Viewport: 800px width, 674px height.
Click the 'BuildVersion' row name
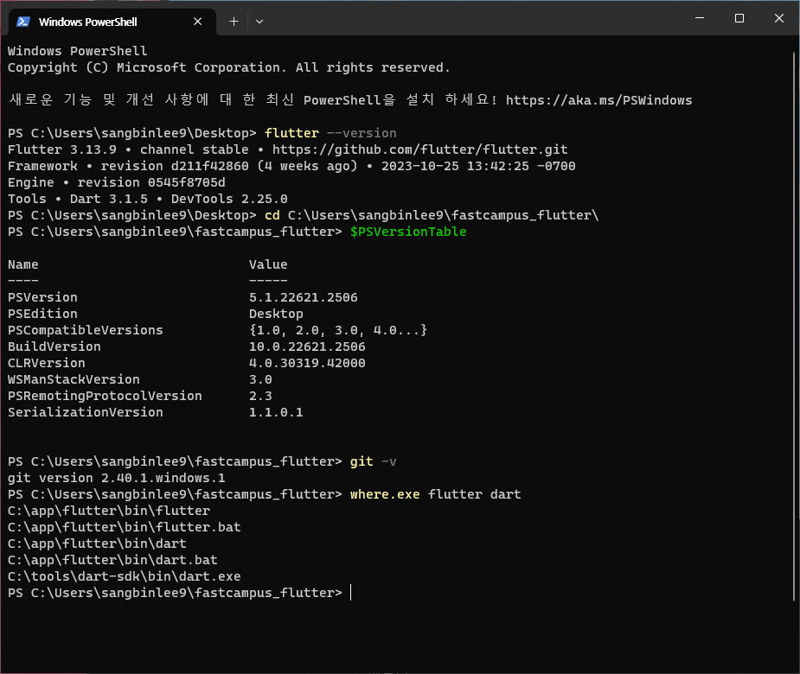[54, 347]
